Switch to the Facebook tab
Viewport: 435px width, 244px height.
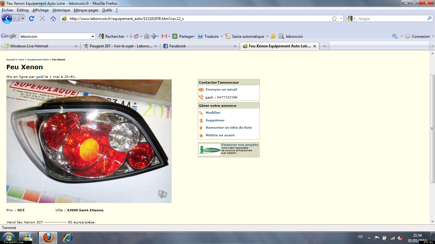pyautogui.click(x=200, y=46)
